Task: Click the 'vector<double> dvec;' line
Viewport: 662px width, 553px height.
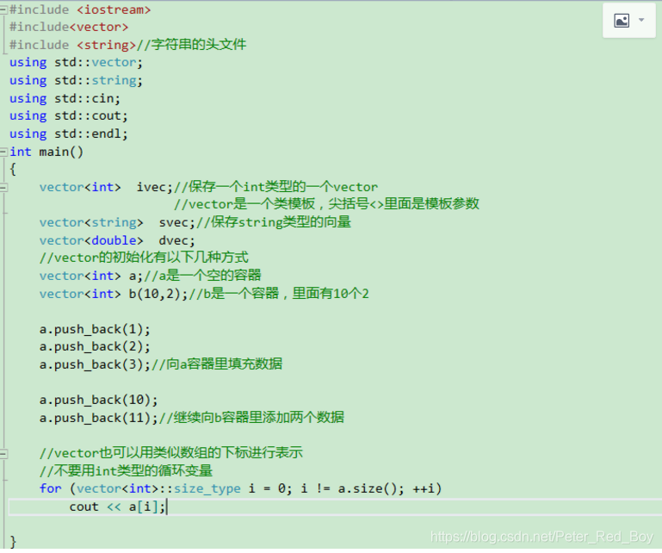Action: tap(117, 240)
